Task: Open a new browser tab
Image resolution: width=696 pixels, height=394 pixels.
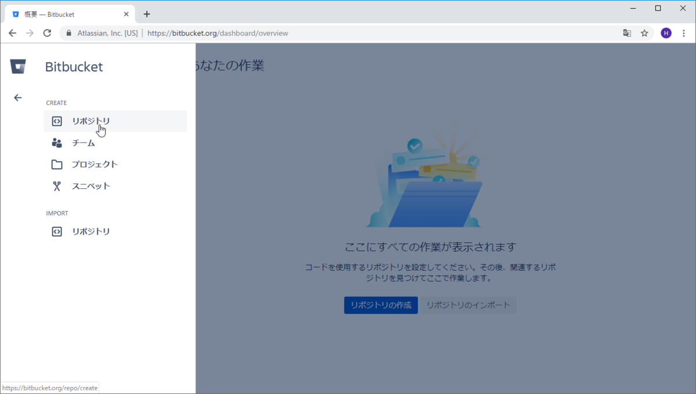Action: coord(147,13)
